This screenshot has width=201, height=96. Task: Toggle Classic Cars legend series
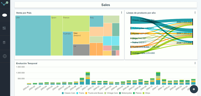tap(69, 93)
